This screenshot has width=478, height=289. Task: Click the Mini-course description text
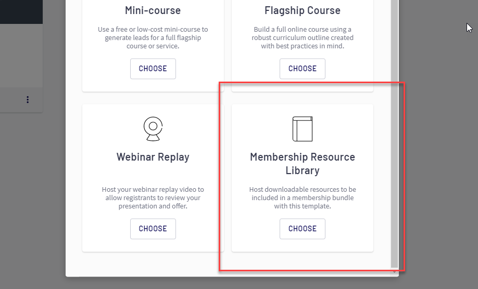pos(153,38)
